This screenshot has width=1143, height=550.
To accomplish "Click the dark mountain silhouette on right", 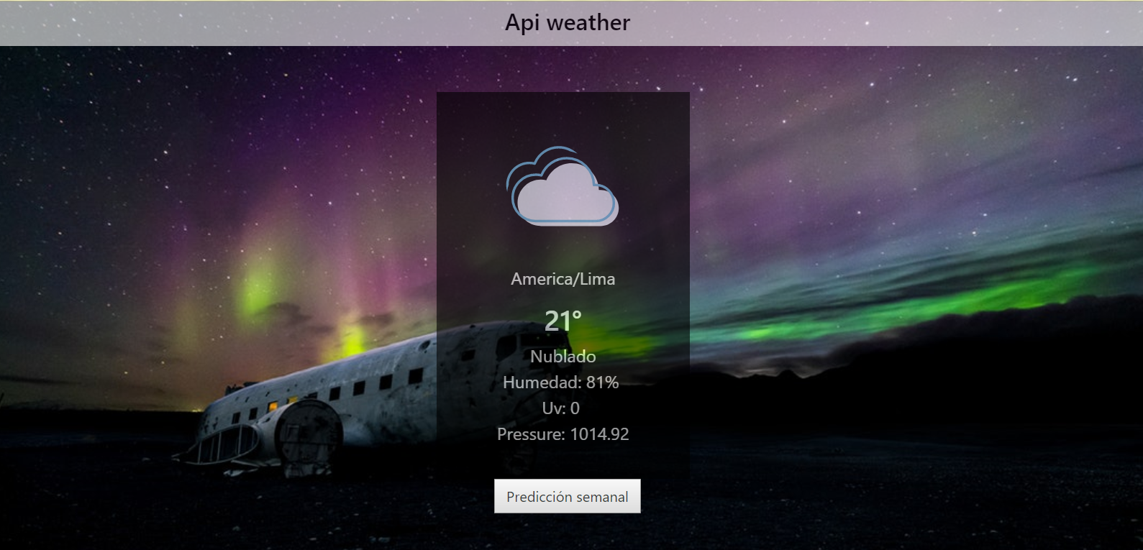I will 935,359.
